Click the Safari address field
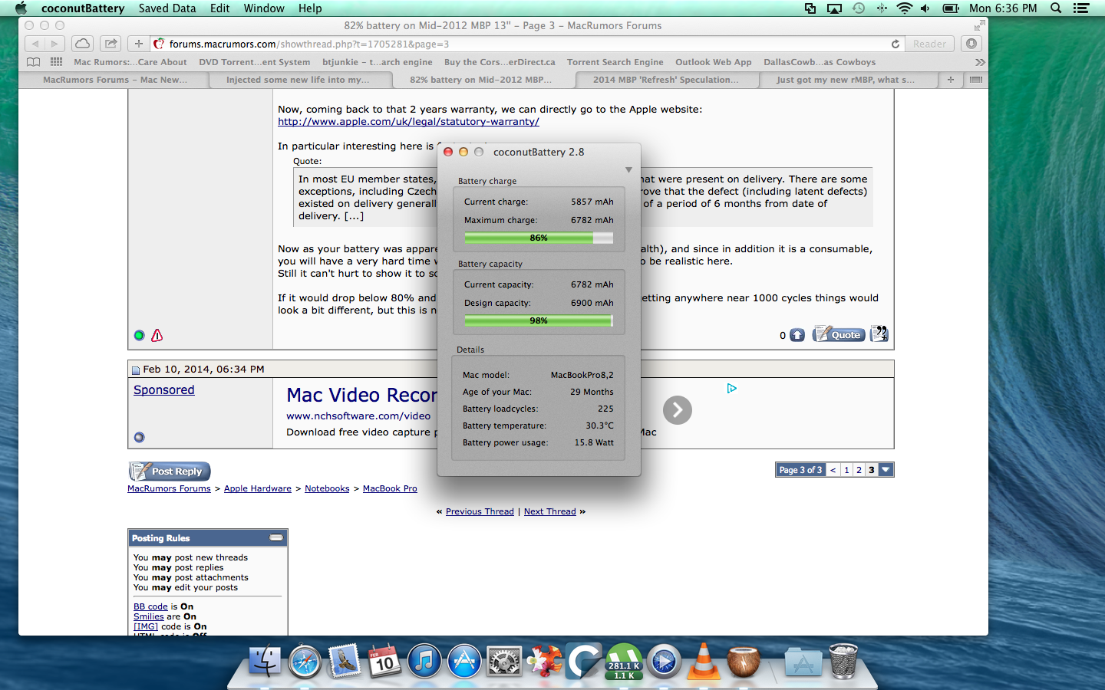The width and height of the screenshot is (1105, 690). click(527, 44)
